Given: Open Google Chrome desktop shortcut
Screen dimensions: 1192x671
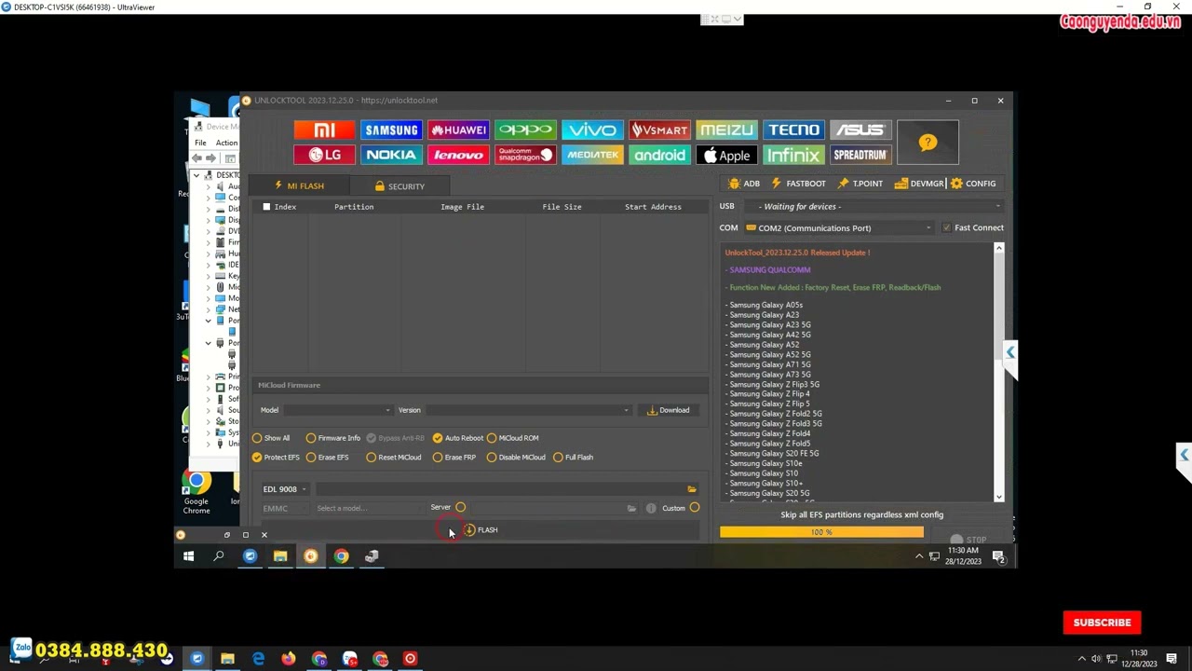Looking at the screenshot, I should [x=196, y=492].
